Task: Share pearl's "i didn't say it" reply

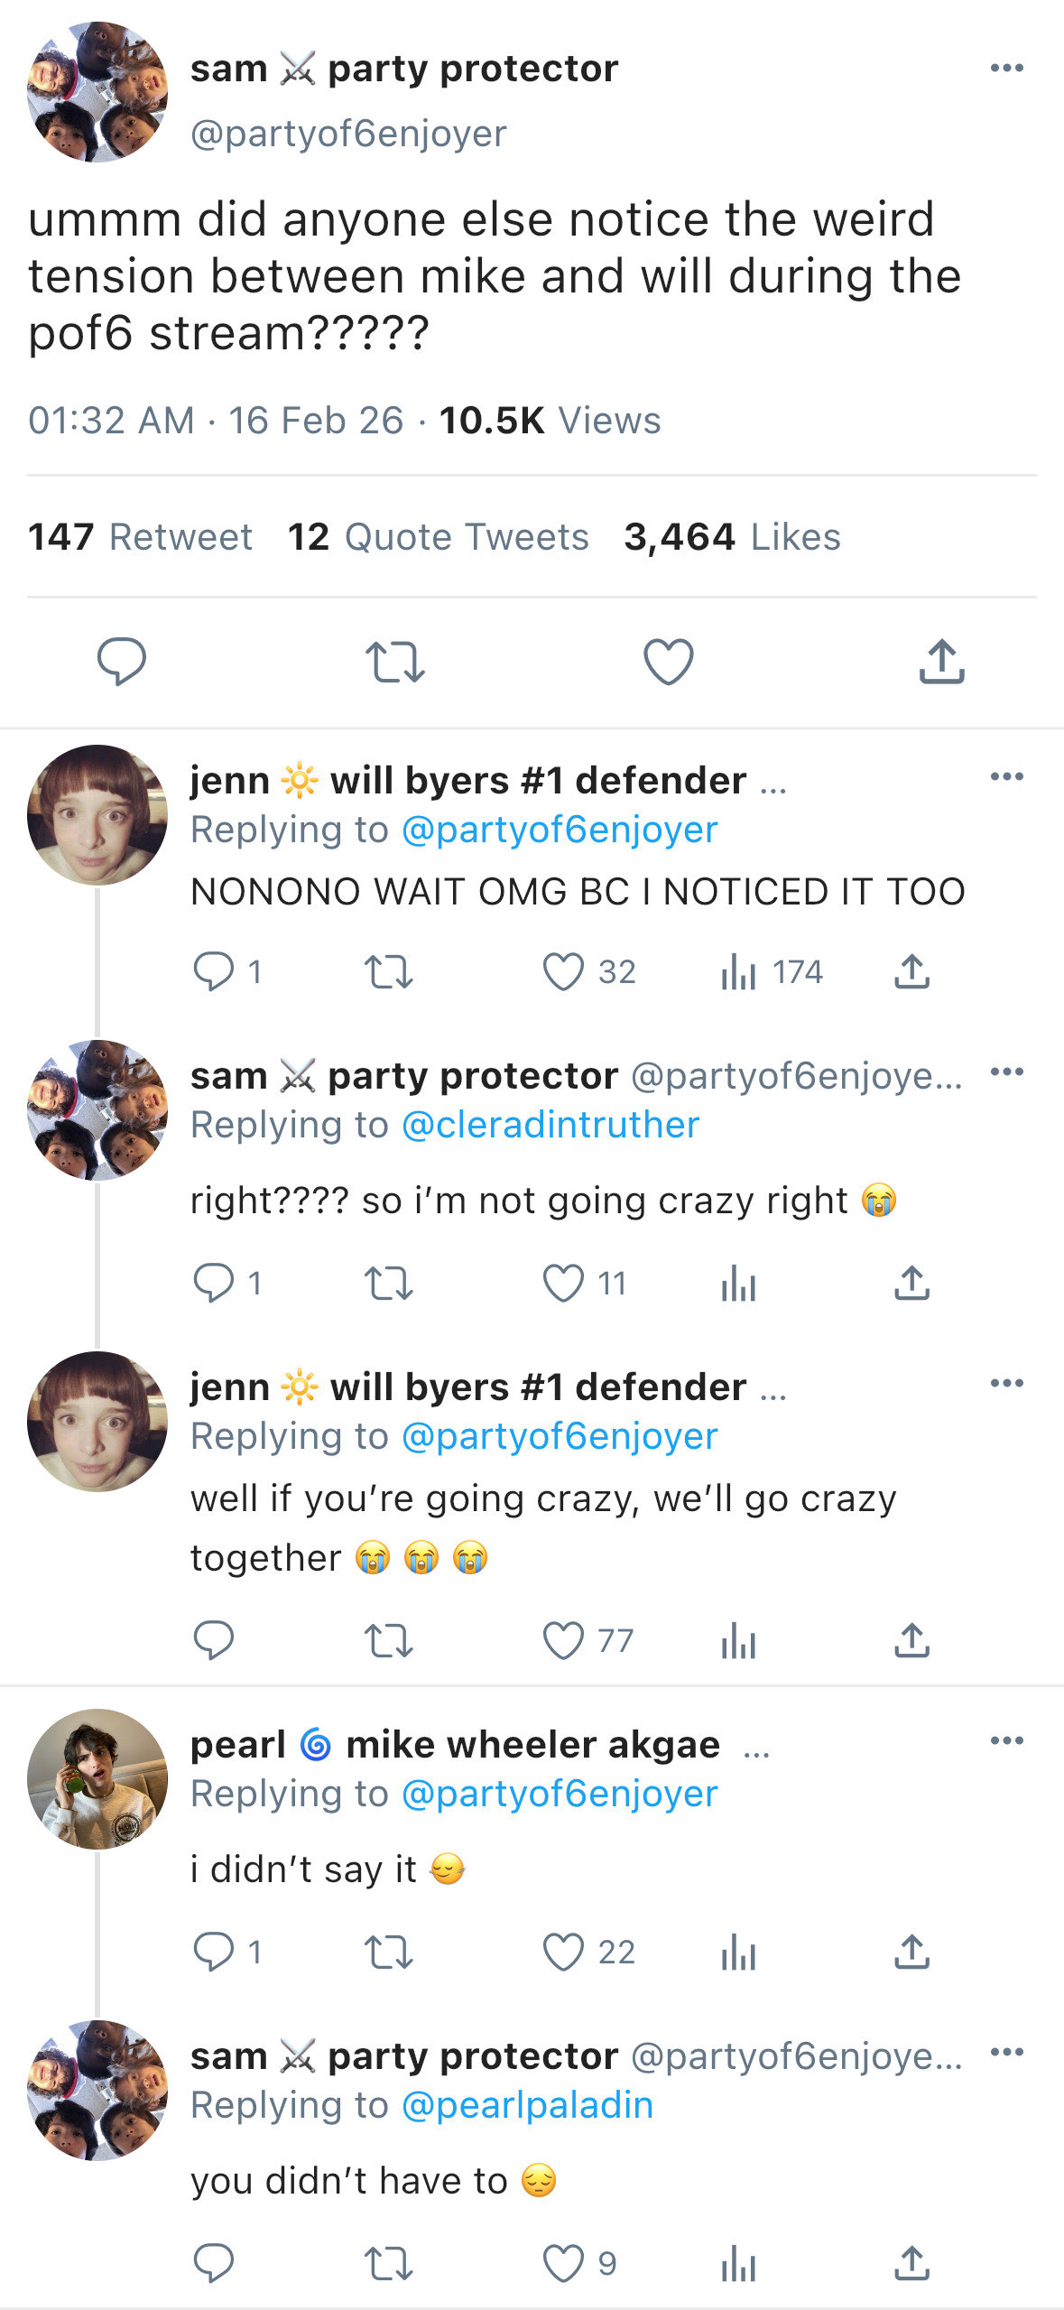Action: (911, 1952)
